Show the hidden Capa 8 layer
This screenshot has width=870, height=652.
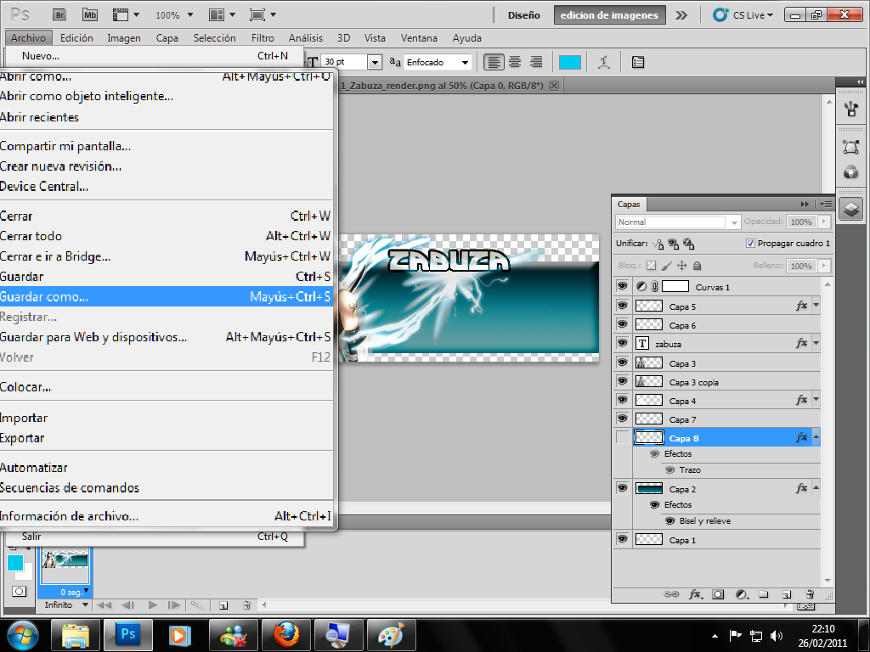coord(623,437)
